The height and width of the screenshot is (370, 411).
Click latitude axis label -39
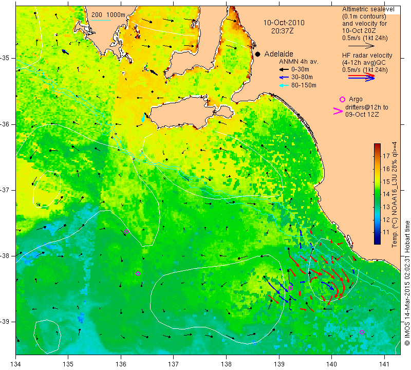pos(5,322)
